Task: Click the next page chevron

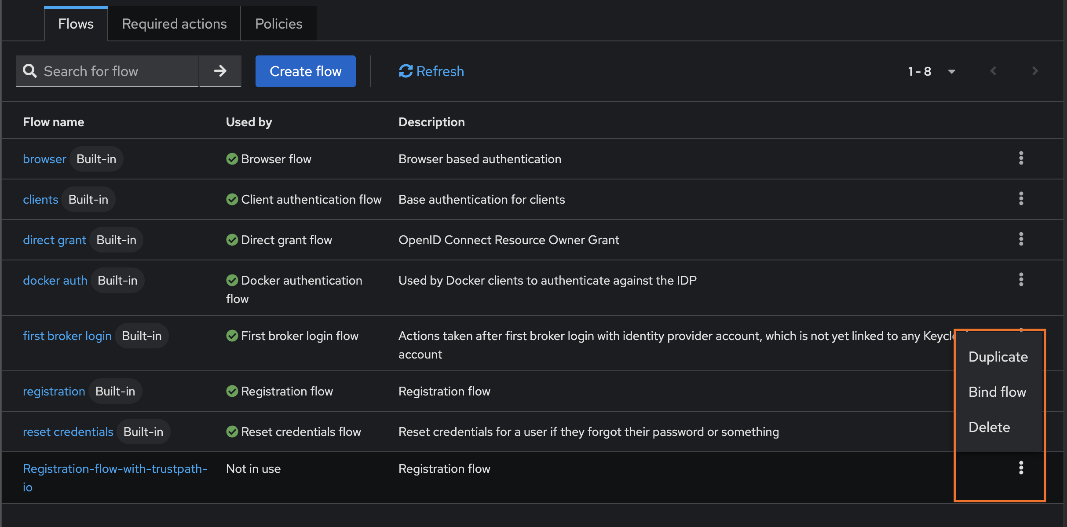Action: [1034, 71]
